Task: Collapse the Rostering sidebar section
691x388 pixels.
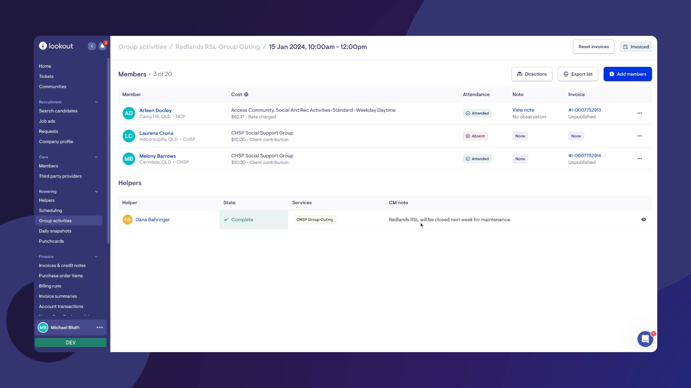Action: (x=96, y=191)
